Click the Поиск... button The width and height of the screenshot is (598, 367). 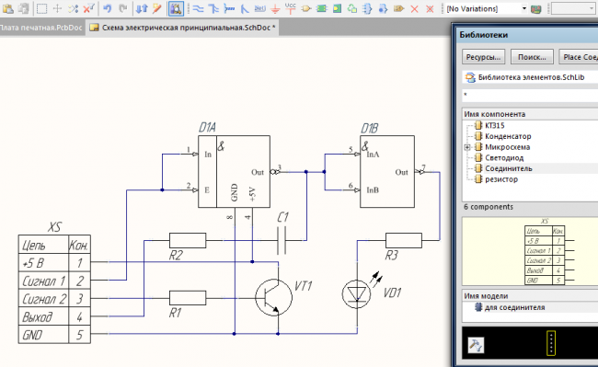tap(532, 57)
